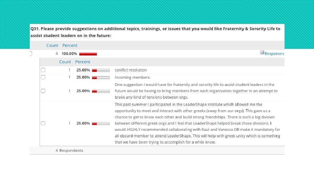Viewport: 314px width, 177px height.
Task: Click the 25% bar for Incoming members
Action: (x=101, y=78)
